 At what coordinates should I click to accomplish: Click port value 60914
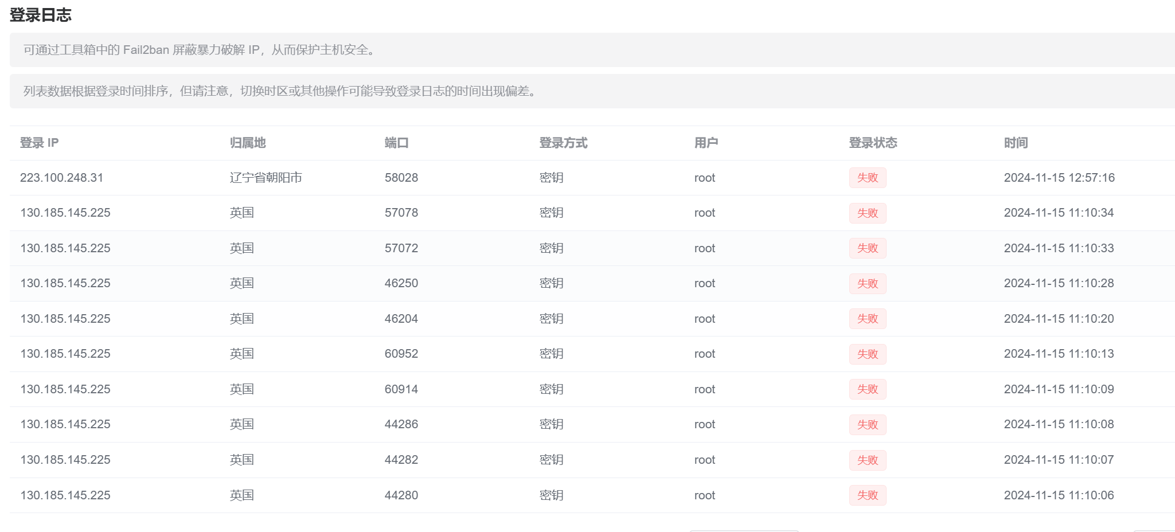401,389
